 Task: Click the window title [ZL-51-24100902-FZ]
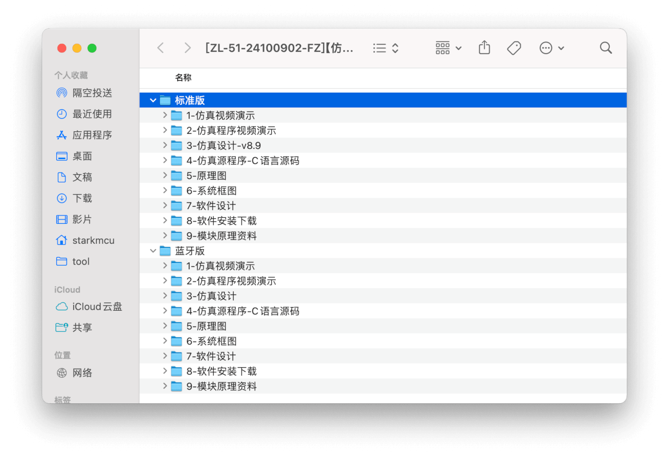click(x=279, y=48)
